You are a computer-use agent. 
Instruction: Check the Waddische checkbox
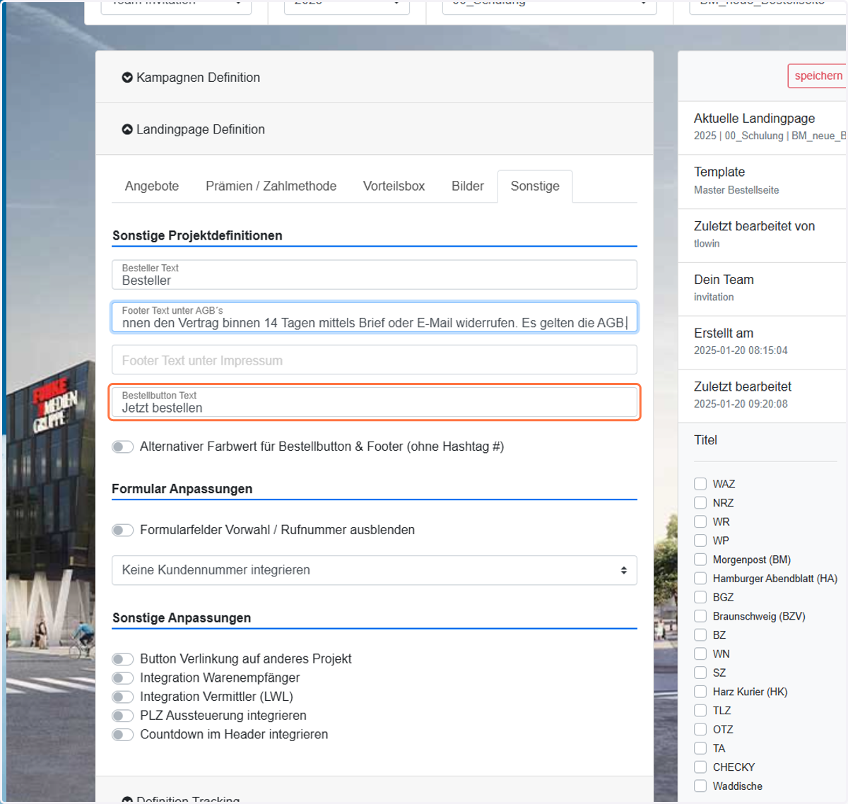pyautogui.click(x=700, y=786)
